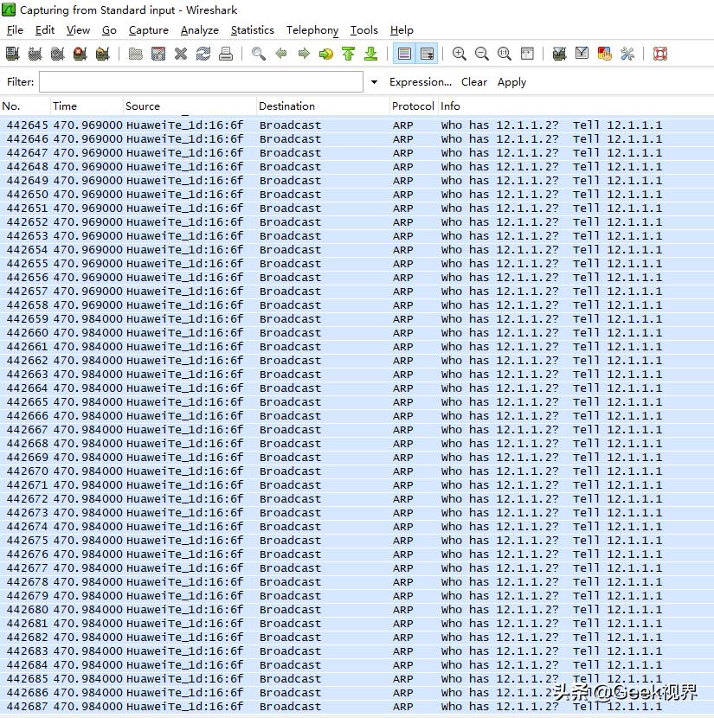Click into the Filter text field

pyautogui.click(x=201, y=81)
